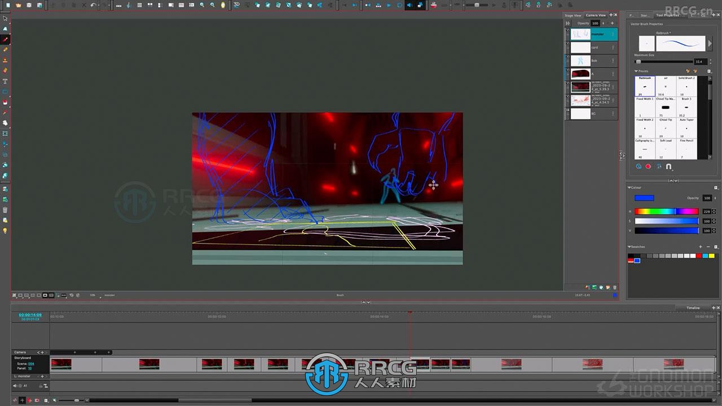The height and width of the screenshot is (406, 722).
Task: Open the Timeline tab
Action: pyautogui.click(x=693, y=308)
